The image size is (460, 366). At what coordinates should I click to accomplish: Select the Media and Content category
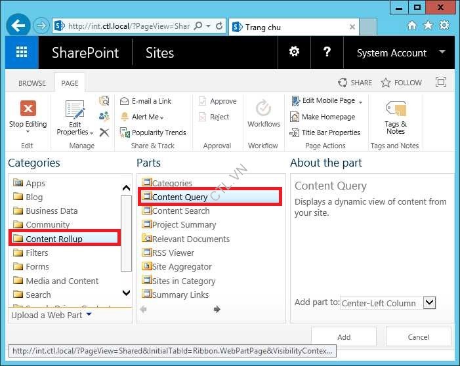point(62,281)
